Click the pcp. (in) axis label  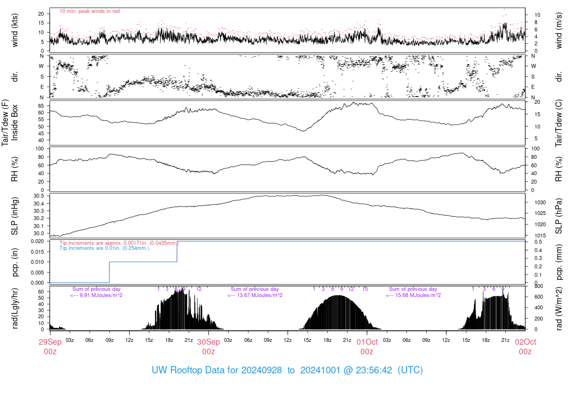click(15, 262)
